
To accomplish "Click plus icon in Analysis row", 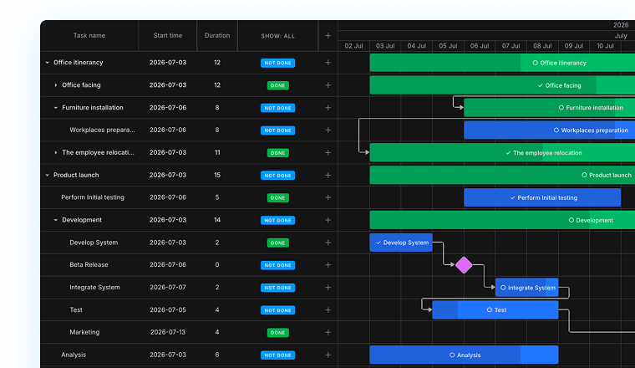I will coord(328,355).
